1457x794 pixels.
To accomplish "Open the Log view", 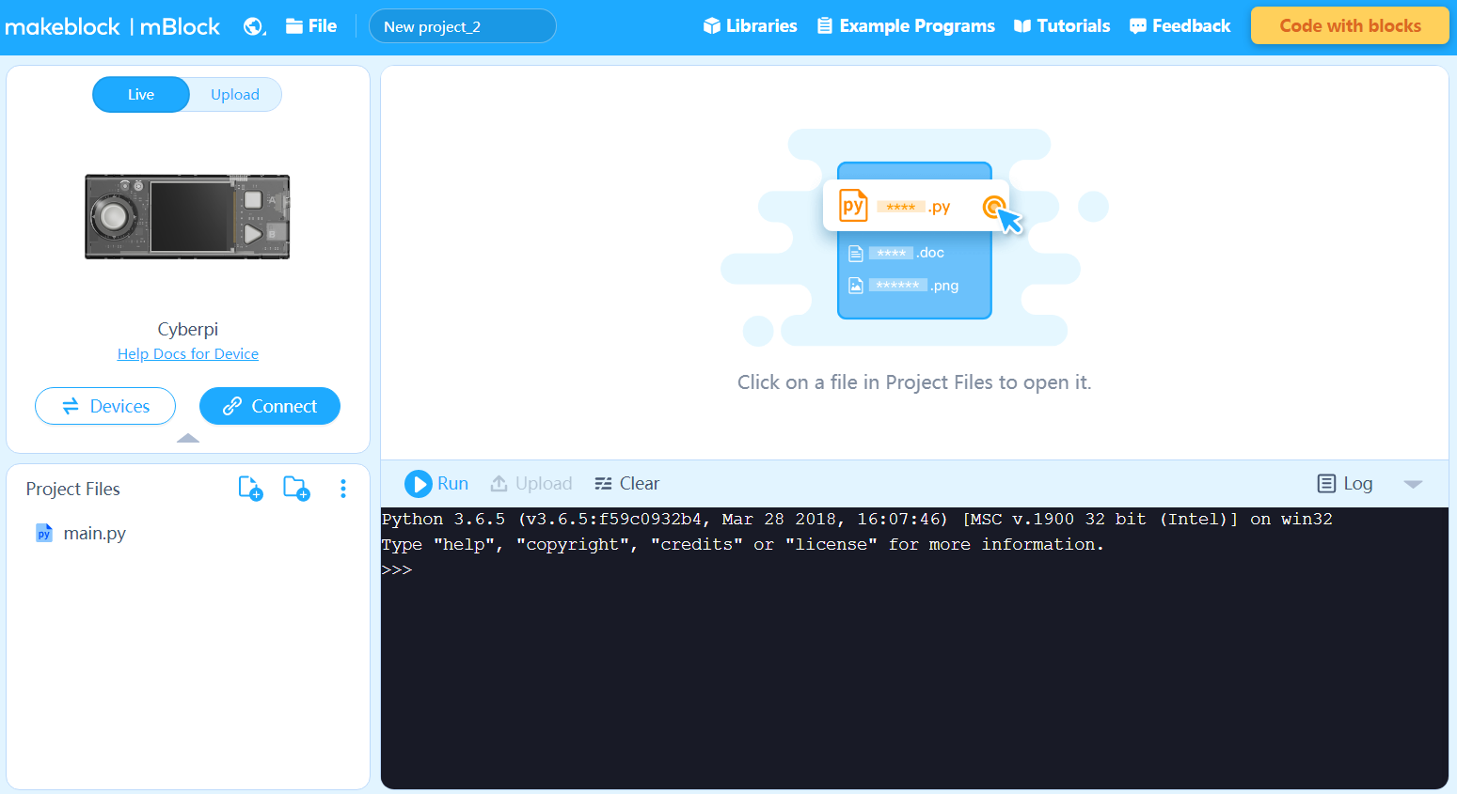I will click(x=1345, y=484).
